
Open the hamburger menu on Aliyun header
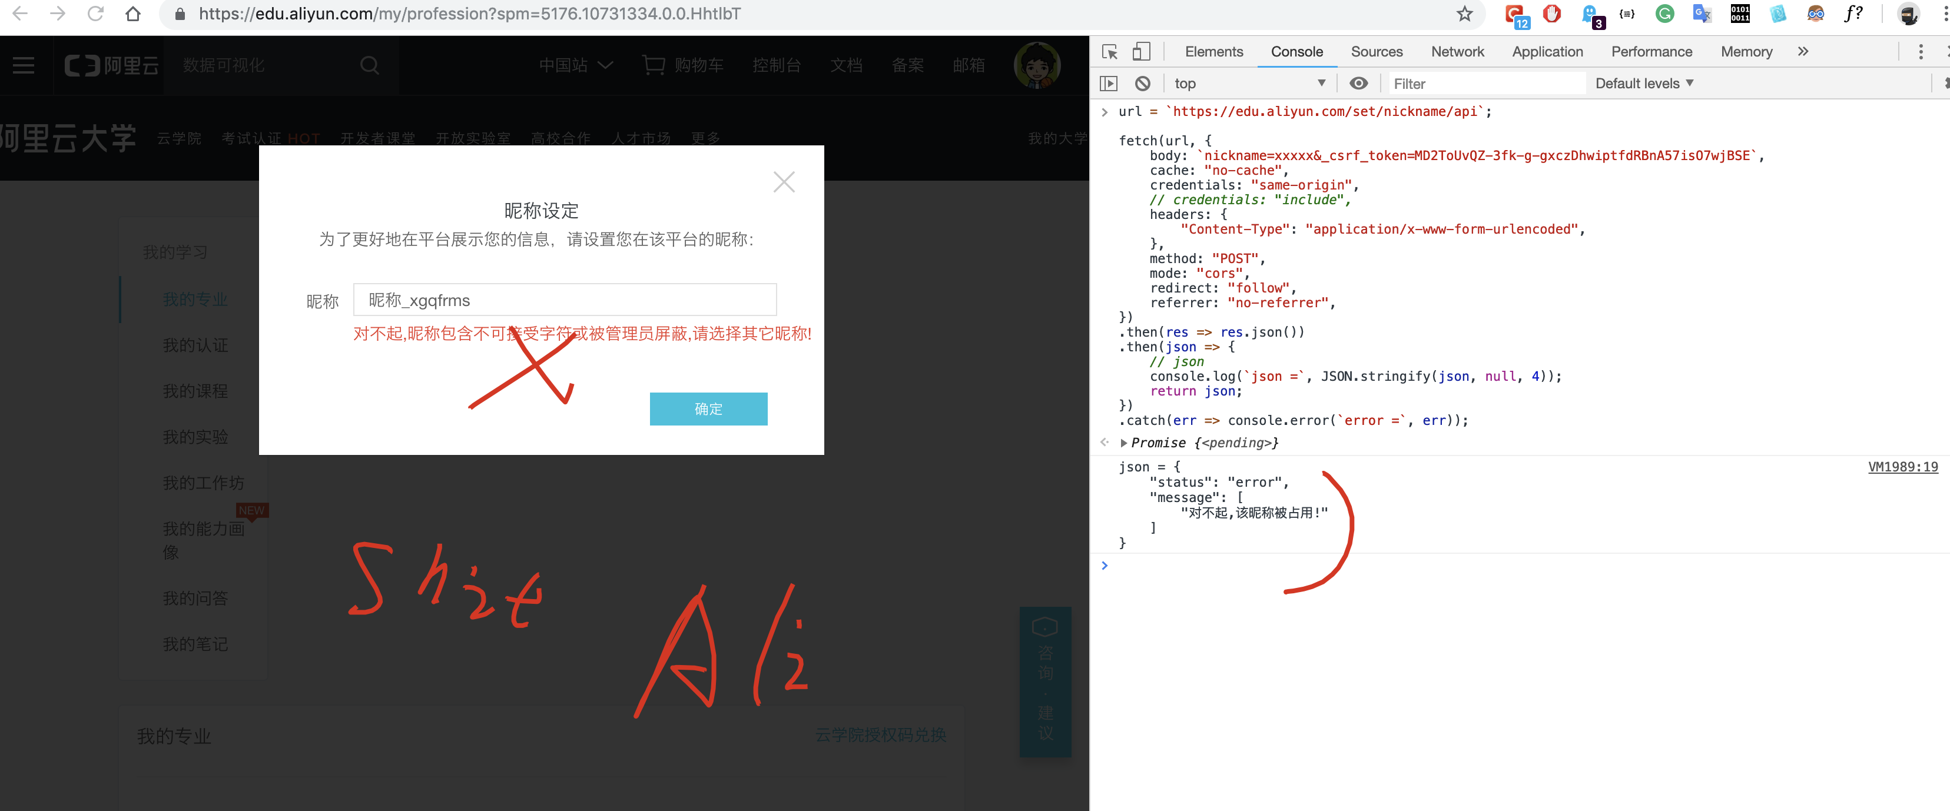24,66
